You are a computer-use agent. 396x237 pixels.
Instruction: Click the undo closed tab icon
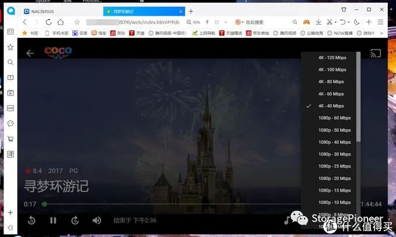point(342,22)
